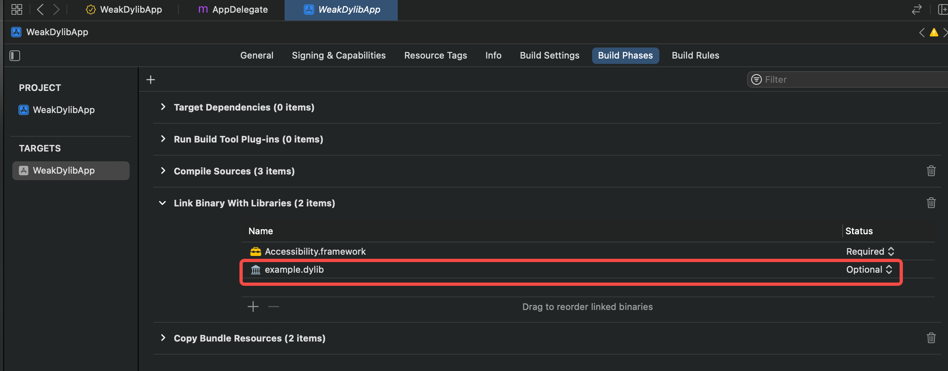Click the Target Dependencies heading text

(x=244, y=107)
